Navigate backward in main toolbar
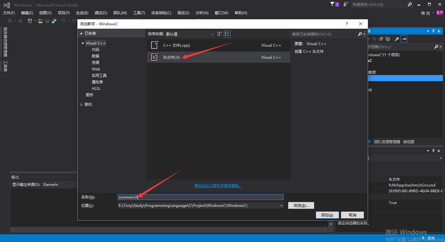Screen dimensions: 445x242 point(10,21)
